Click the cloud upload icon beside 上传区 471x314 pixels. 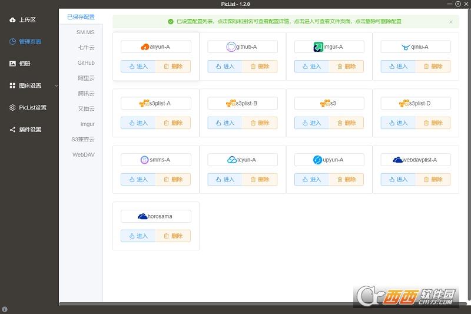tap(12, 20)
